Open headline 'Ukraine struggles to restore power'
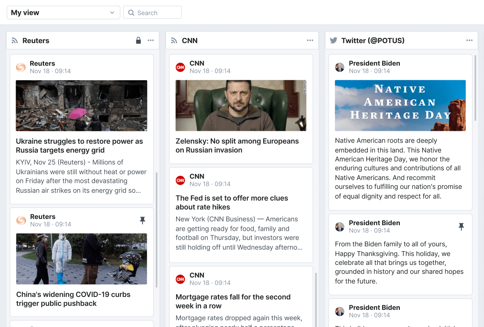This screenshot has width=484, height=327. tap(79, 146)
